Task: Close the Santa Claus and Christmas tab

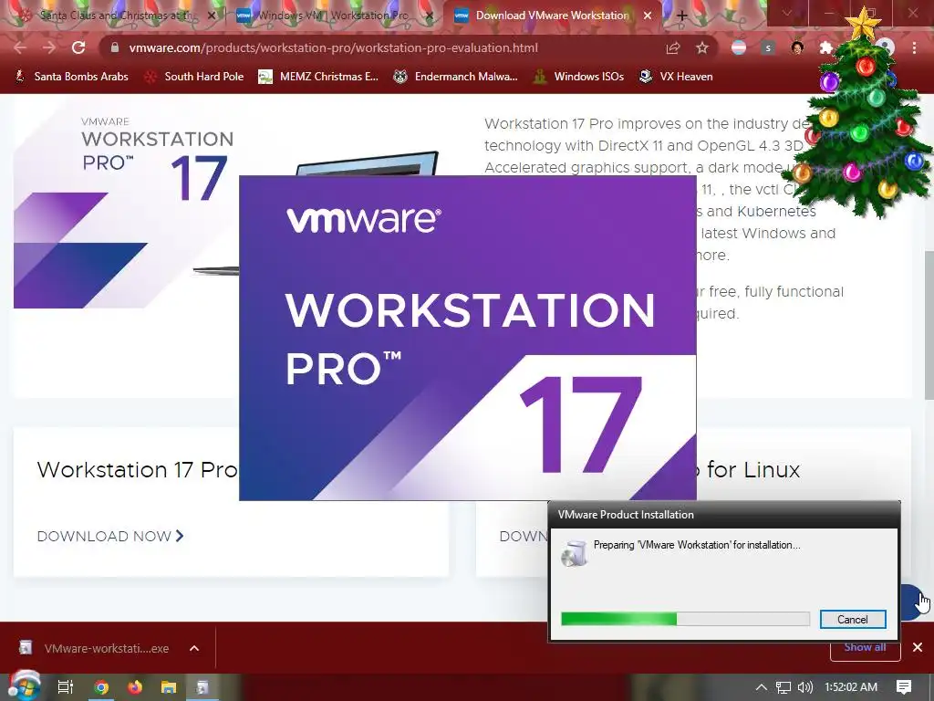Action: (x=212, y=16)
